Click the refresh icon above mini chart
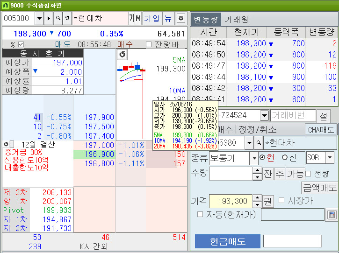This screenshot has width=339, height=253. (x=122, y=55)
